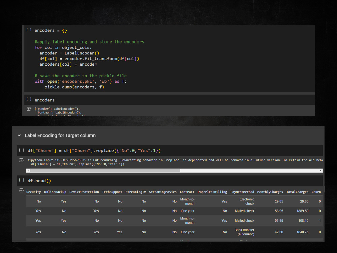The height and width of the screenshot is (253, 337).
Task: Click the '# save the encoder' comment line
Action: point(81,76)
